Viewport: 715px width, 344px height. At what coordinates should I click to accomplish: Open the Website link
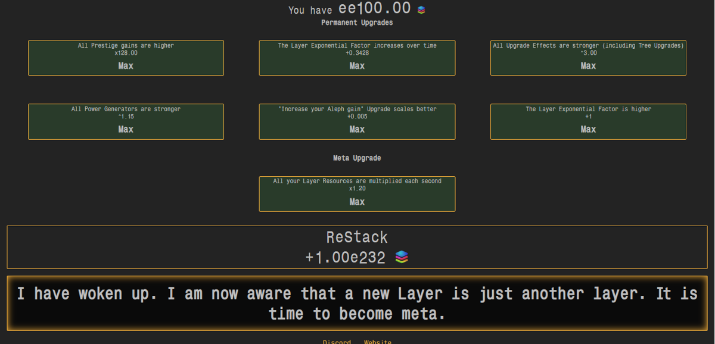[377, 342]
